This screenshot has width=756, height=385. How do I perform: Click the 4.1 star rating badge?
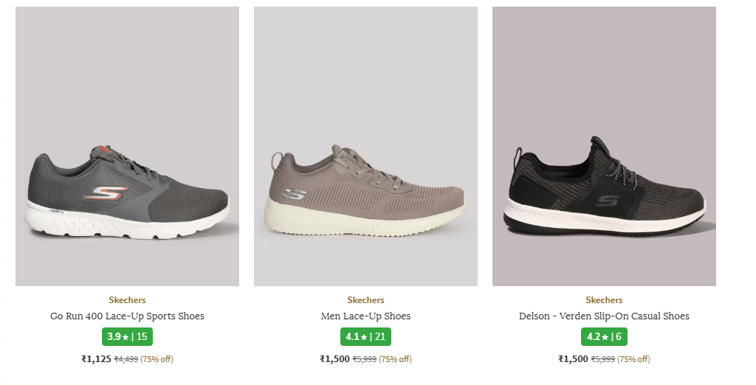point(365,337)
